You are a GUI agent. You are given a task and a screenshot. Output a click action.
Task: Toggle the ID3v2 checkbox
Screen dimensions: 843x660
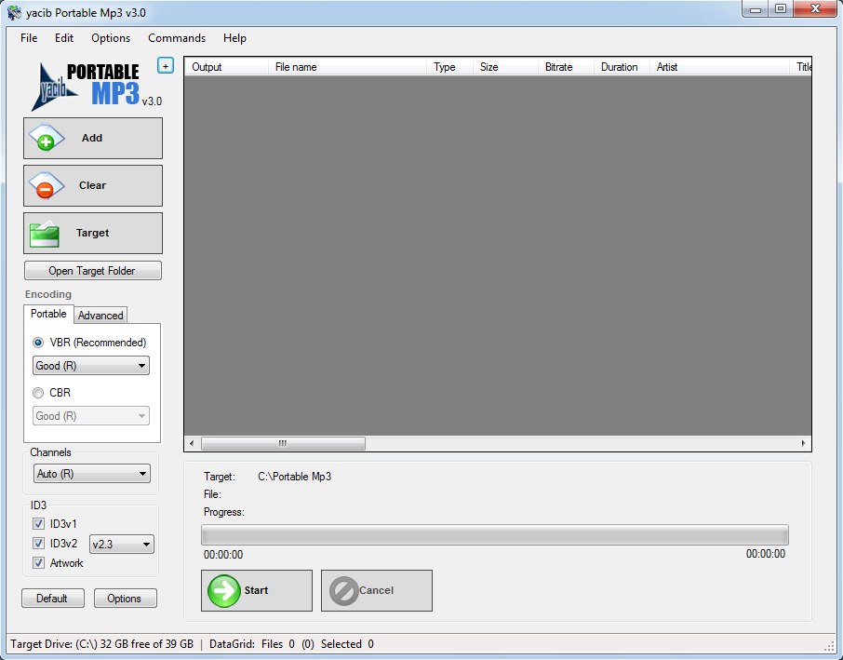[39, 544]
